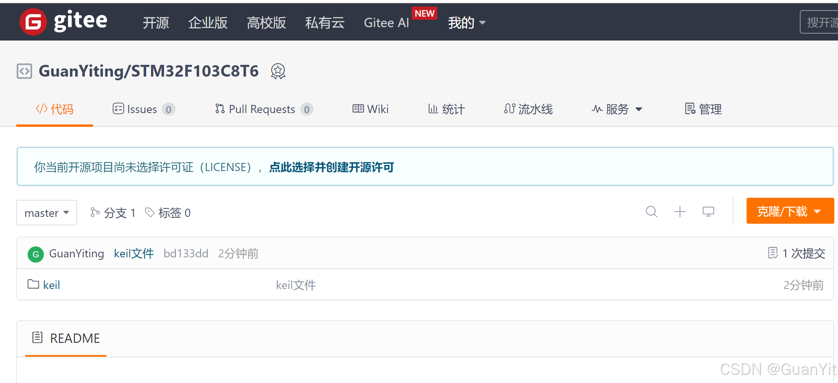Click the search magnifier icon in repo toolbar
The height and width of the screenshot is (383, 838).
pyautogui.click(x=652, y=212)
